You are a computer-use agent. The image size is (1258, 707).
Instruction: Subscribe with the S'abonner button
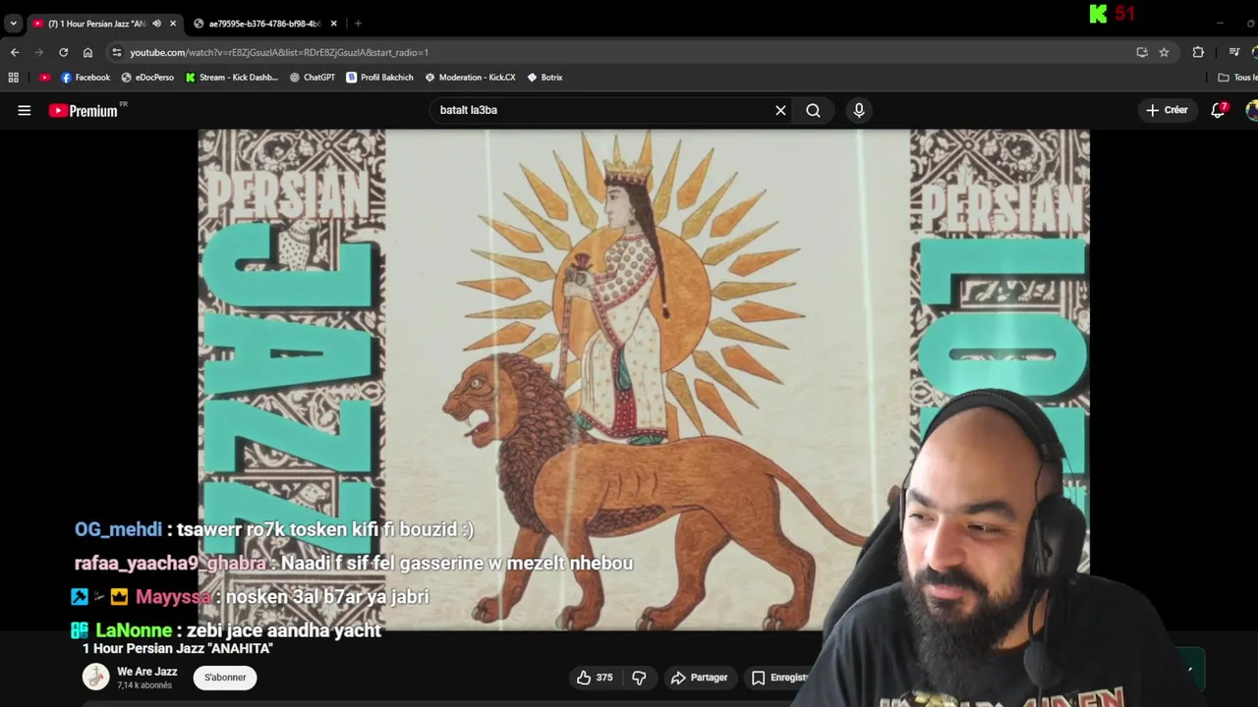coord(225,677)
